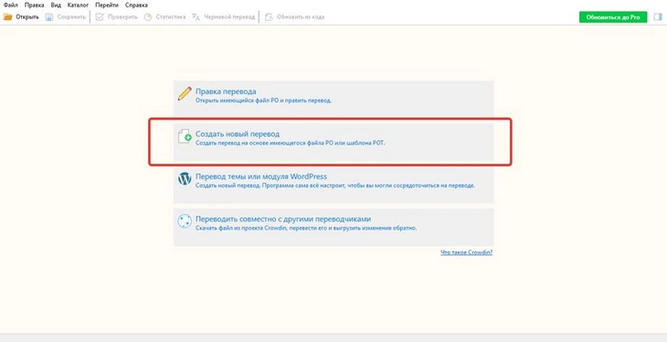Open the Файл menu

click(11, 5)
